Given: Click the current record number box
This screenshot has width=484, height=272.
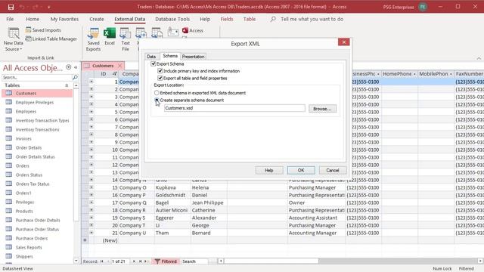Looking at the screenshot, I should pos(119,261).
